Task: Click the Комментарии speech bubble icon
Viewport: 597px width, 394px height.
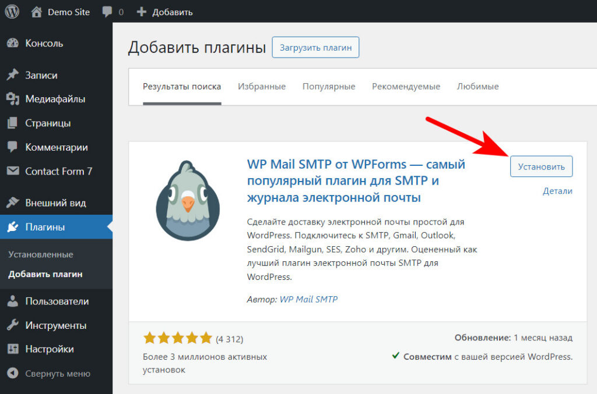Action: pyautogui.click(x=13, y=147)
